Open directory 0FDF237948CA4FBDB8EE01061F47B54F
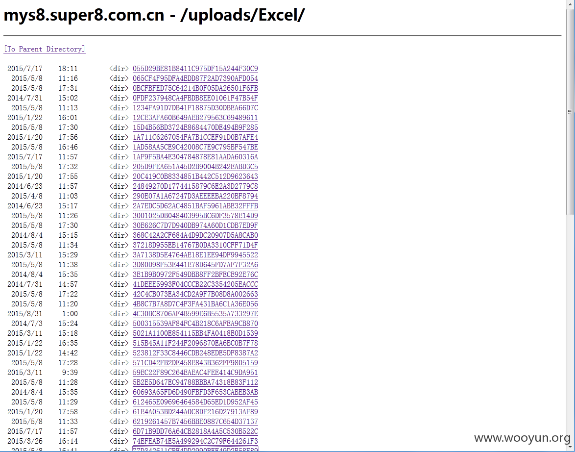The width and height of the screenshot is (575, 452). [195, 98]
